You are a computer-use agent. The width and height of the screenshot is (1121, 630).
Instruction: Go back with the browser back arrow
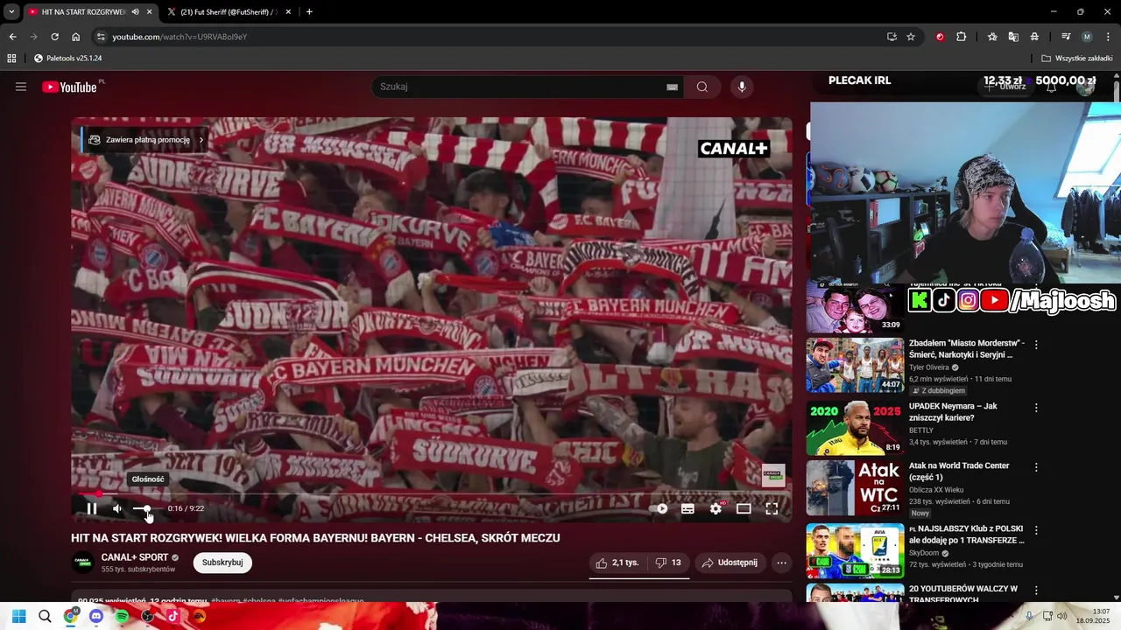12,37
